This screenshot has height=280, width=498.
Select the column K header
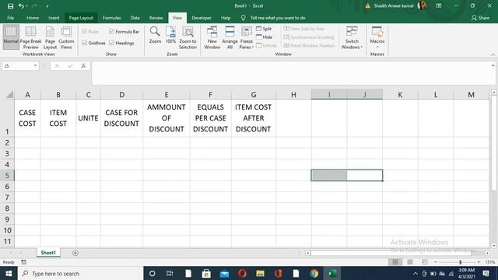400,95
